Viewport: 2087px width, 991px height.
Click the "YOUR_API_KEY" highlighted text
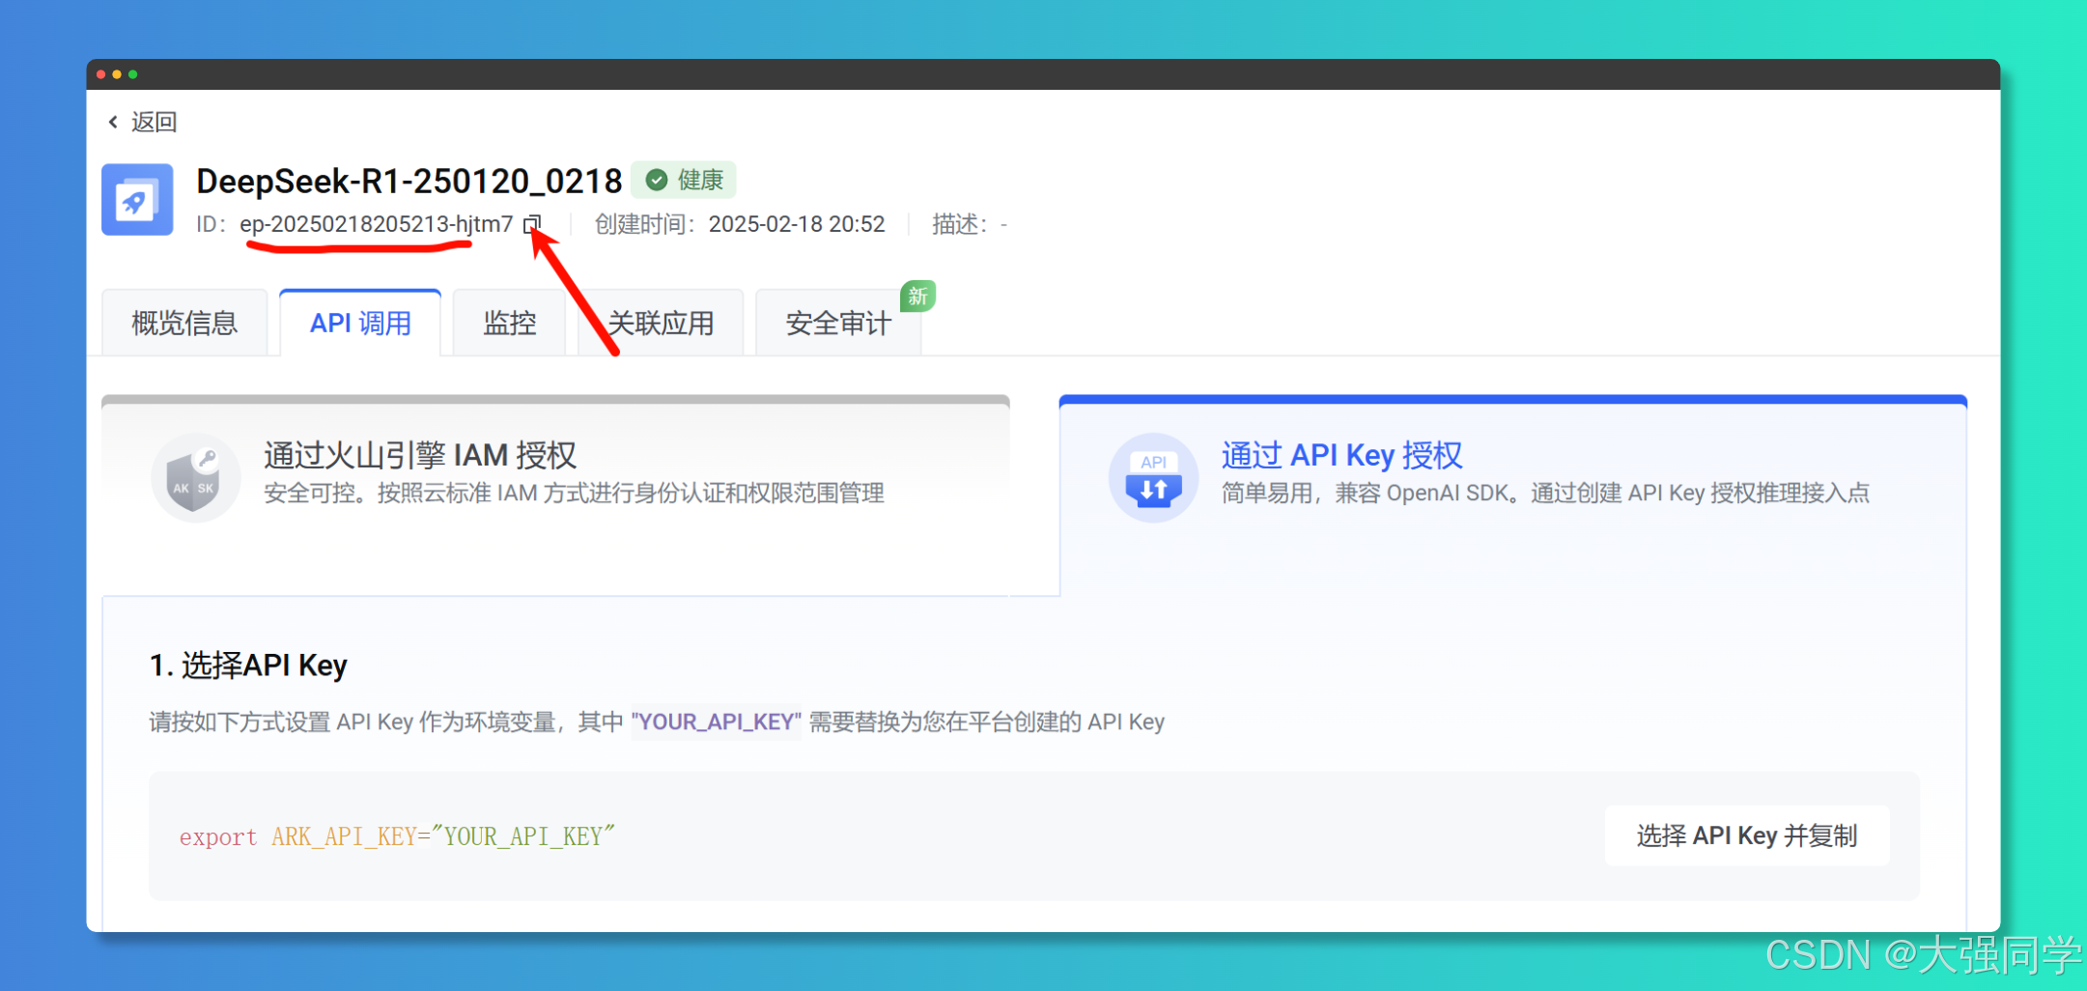coord(717,722)
